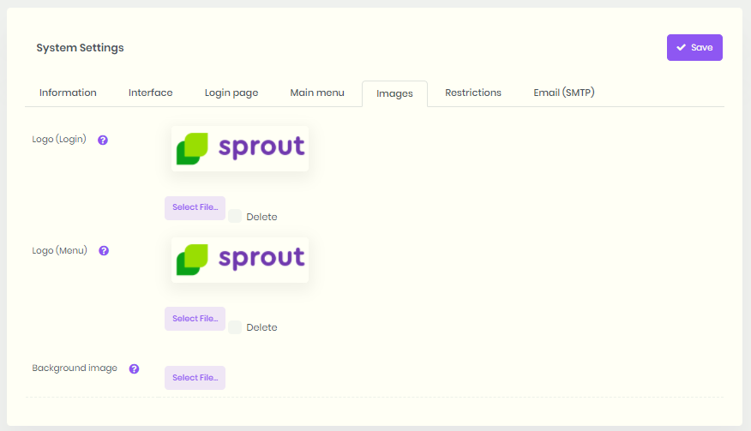Select File for Logo (Login)
751x431 pixels.
(x=195, y=208)
